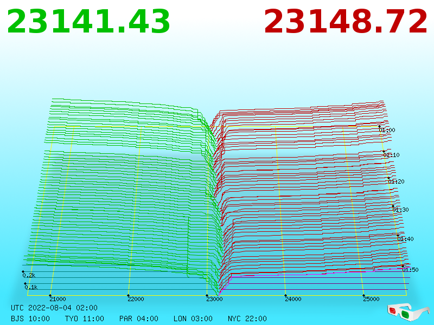Screen dimensions: 434x325
Task: Click the 01:40 time axis marker
Action: click(x=405, y=239)
